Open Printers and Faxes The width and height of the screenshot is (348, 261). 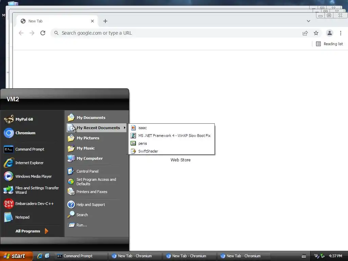(x=87, y=192)
